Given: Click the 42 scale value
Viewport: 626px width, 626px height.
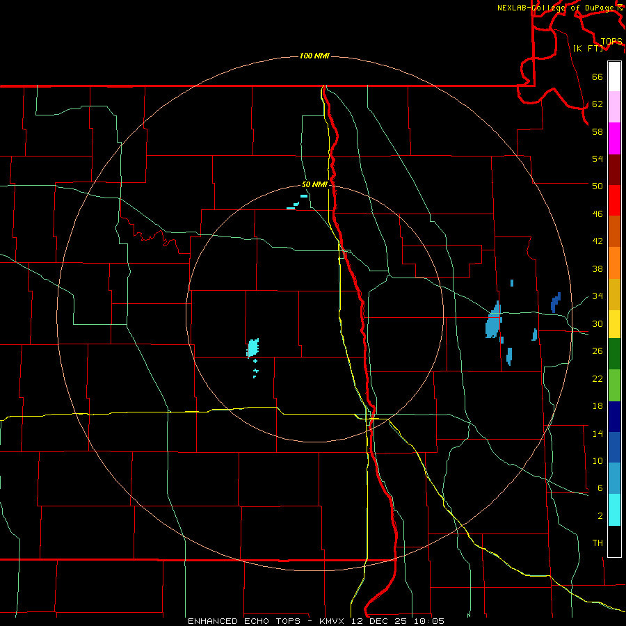Looking at the screenshot, I should (597, 241).
